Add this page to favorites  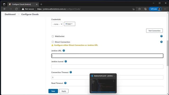133,9
